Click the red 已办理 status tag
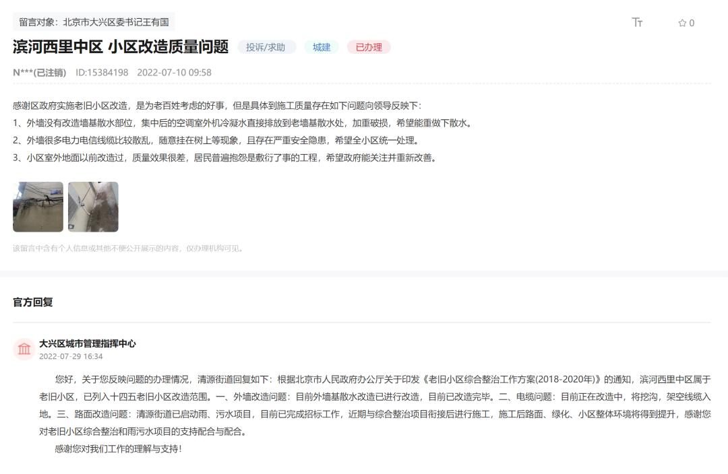 pyautogui.click(x=367, y=47)
